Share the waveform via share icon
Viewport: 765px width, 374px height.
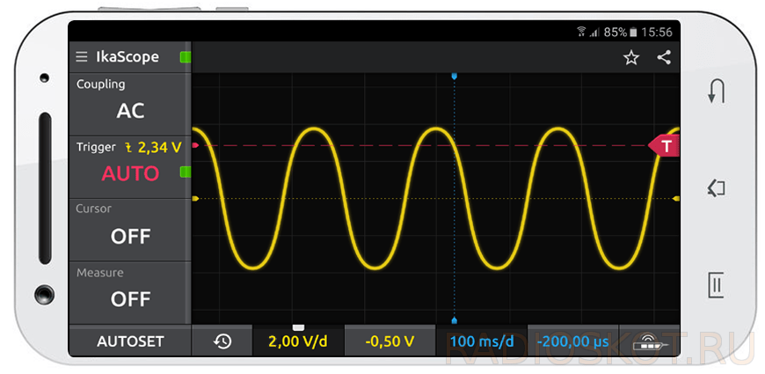pos(664,58)
